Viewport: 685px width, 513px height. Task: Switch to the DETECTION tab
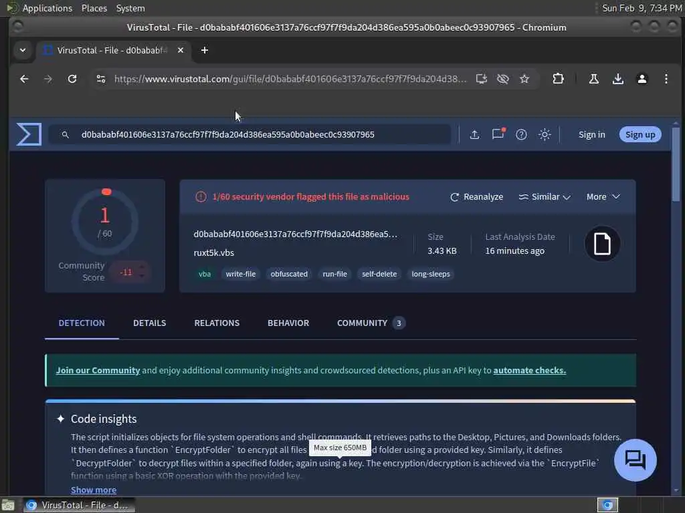pos(82,323)
